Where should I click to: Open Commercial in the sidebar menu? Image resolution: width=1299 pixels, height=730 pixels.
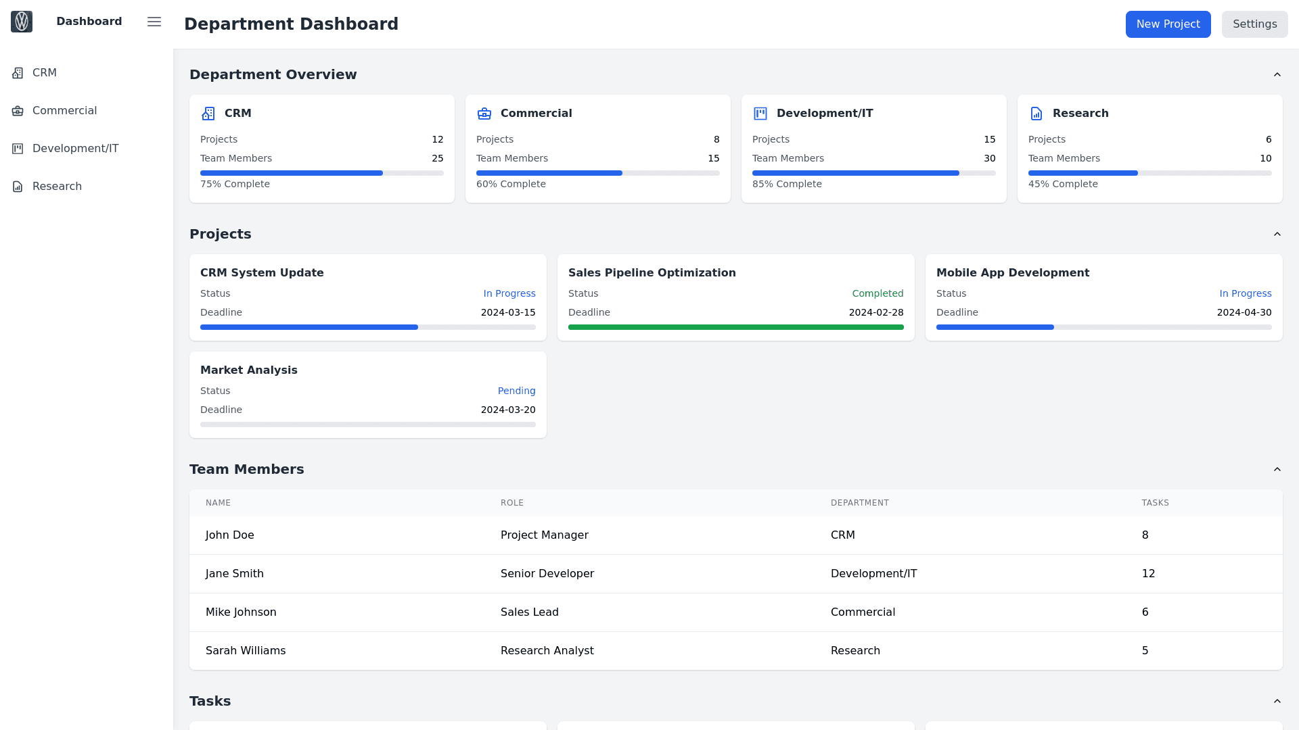click(64, 111)
